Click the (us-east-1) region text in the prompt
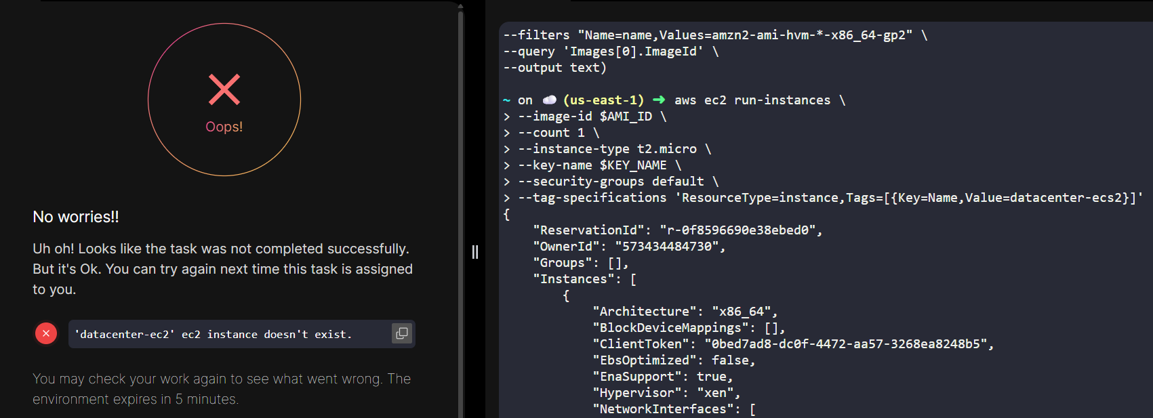Screen dimensions: 1153x418 604,100
